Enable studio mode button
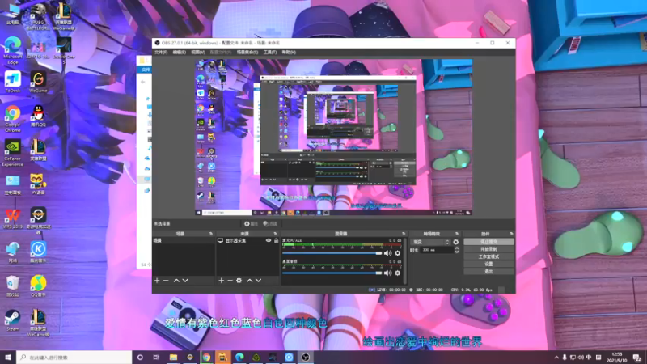The height and width of the screenshot is (364, 647). (x=489, y=256)
